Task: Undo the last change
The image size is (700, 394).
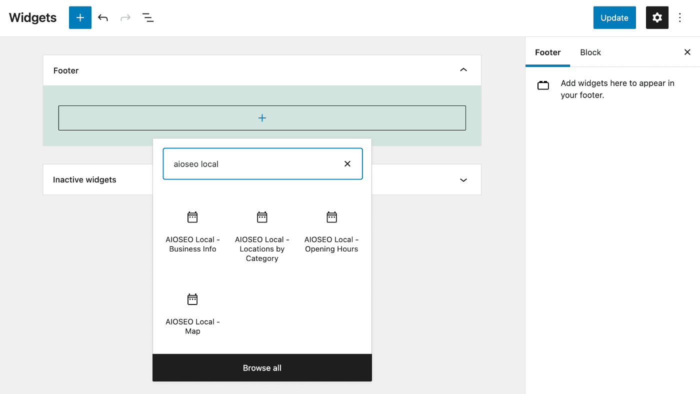Action: [x=103, y=18]
